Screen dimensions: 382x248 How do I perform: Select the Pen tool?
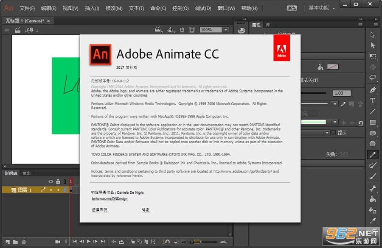click(x=373, y=90)
